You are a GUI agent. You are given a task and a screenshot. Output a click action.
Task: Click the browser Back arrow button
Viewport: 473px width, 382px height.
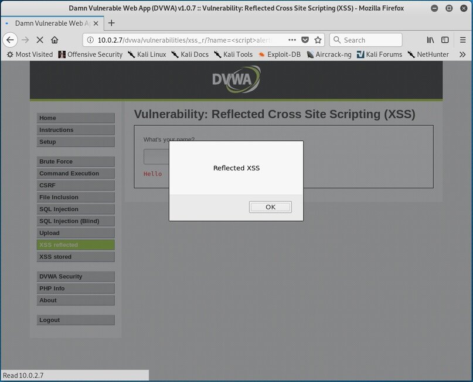(x=10, y=40)
